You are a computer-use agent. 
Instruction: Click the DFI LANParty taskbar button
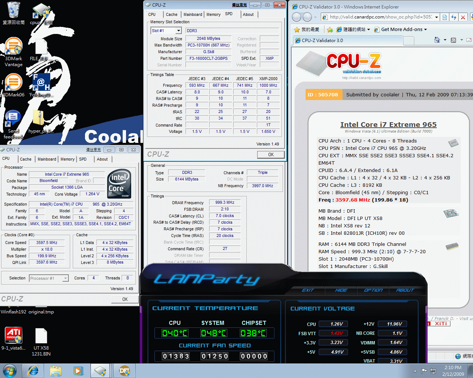[125, 371]
